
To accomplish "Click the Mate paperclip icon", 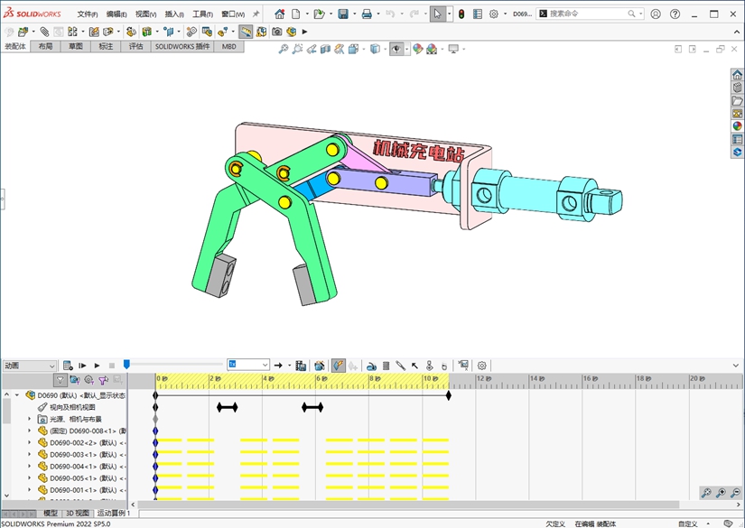I will [44, 32].
